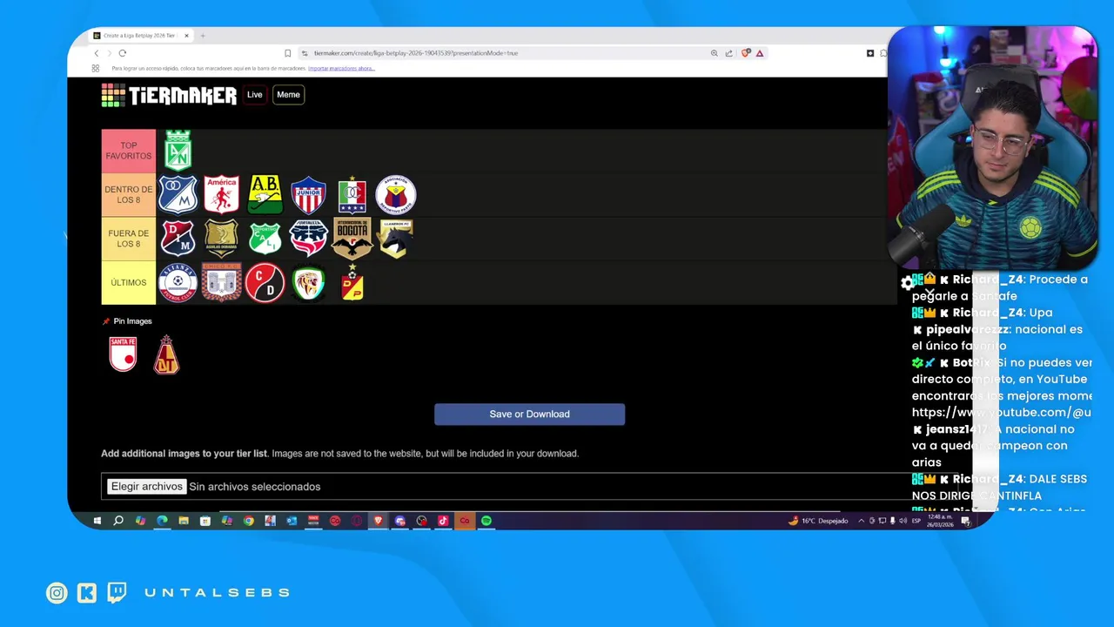Open the Instagram icon in stream overlay
The image size is (1114, 627).
[57, 593]
